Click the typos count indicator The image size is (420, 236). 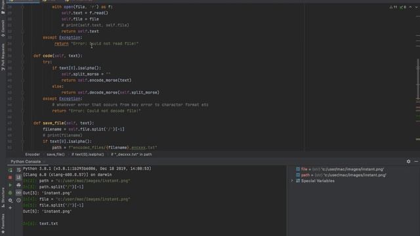point(403,7)
